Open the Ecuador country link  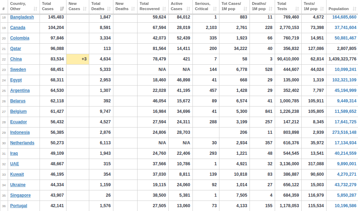pos(19,122)
